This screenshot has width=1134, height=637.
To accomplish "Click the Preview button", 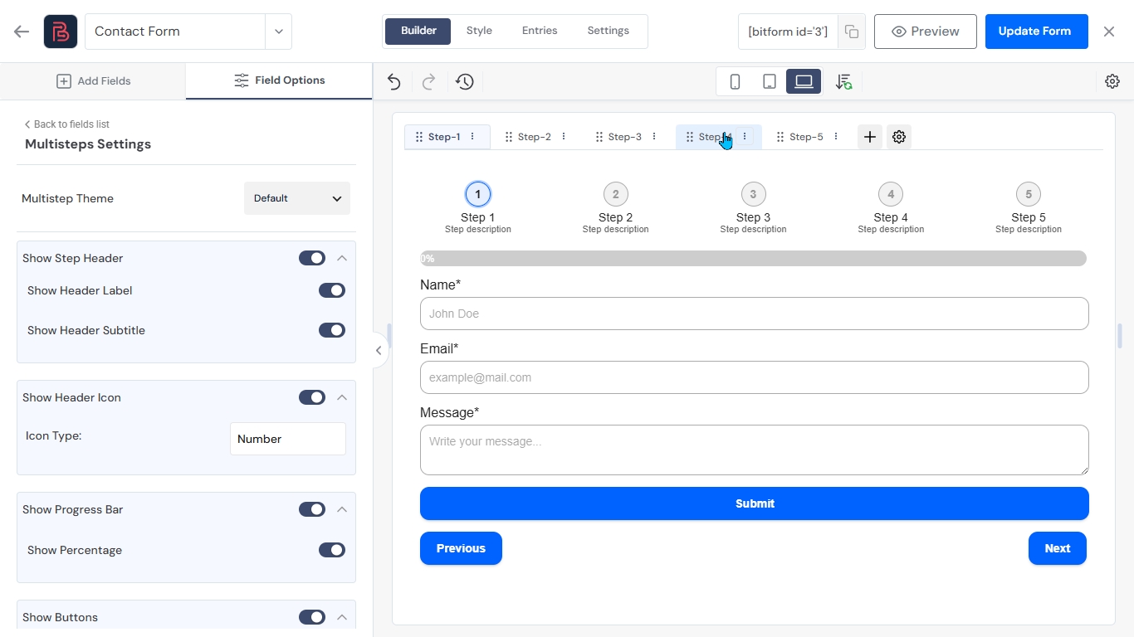I will coord(926,32).
